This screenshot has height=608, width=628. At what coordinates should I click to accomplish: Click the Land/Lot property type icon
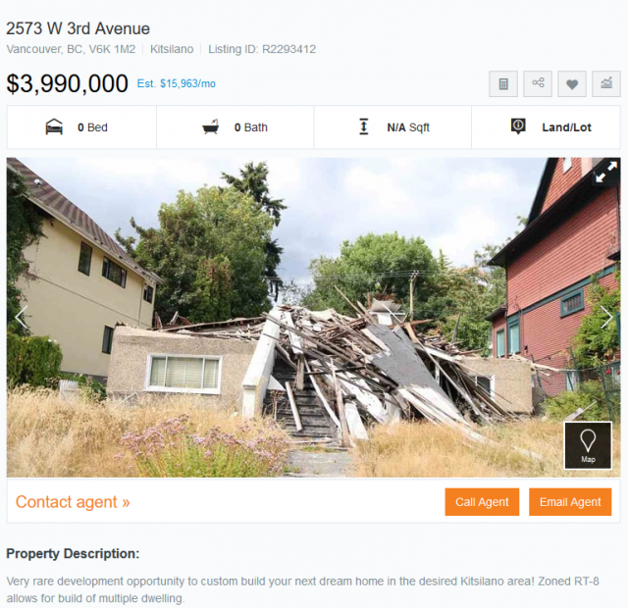pos(518,127)
